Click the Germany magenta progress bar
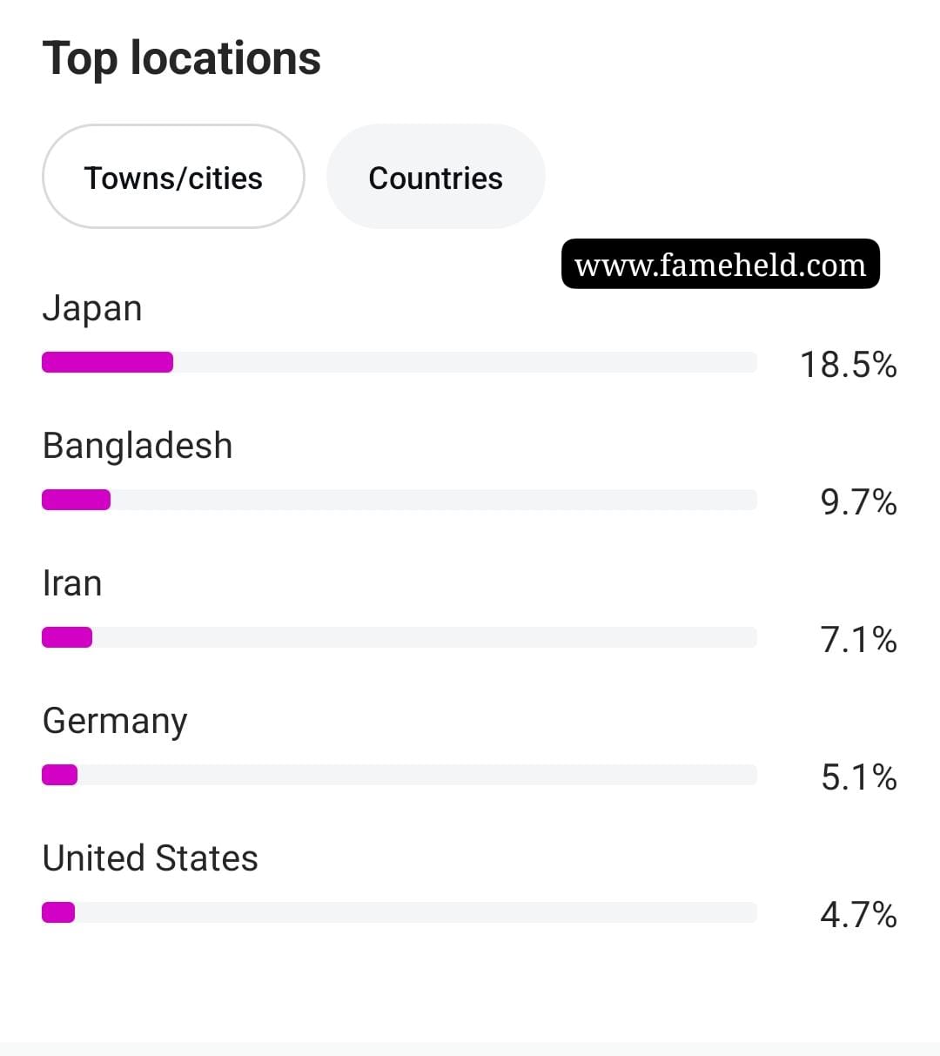940x1056 pixels. click(x=59, y=775)
